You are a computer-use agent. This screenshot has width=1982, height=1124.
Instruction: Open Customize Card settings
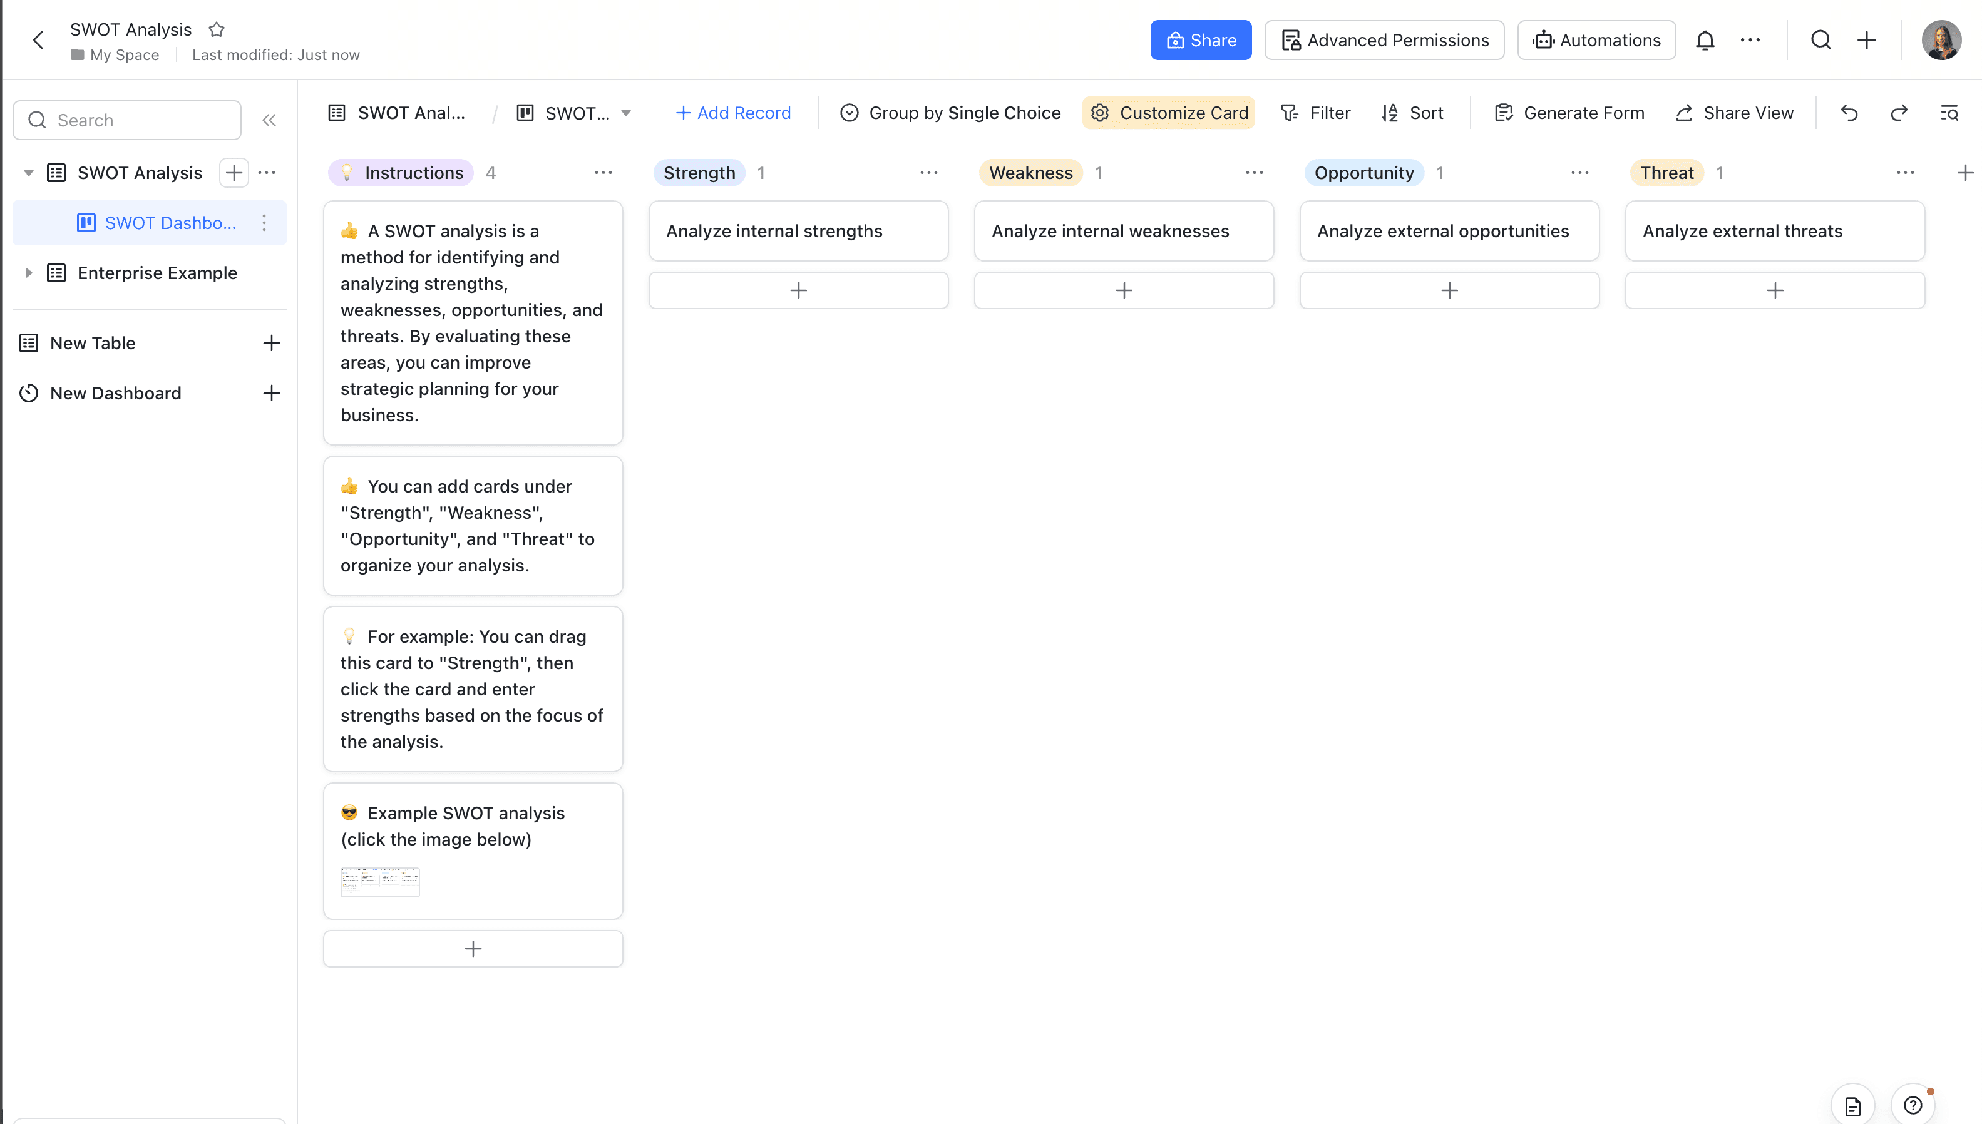pyautogui.click(x=1169, y=113)
